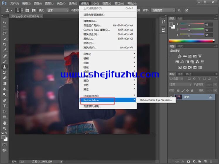The width and height of the screenshot is (219, 164).
Task: Select the Quick Selection tool
Action: click(4, 39)
